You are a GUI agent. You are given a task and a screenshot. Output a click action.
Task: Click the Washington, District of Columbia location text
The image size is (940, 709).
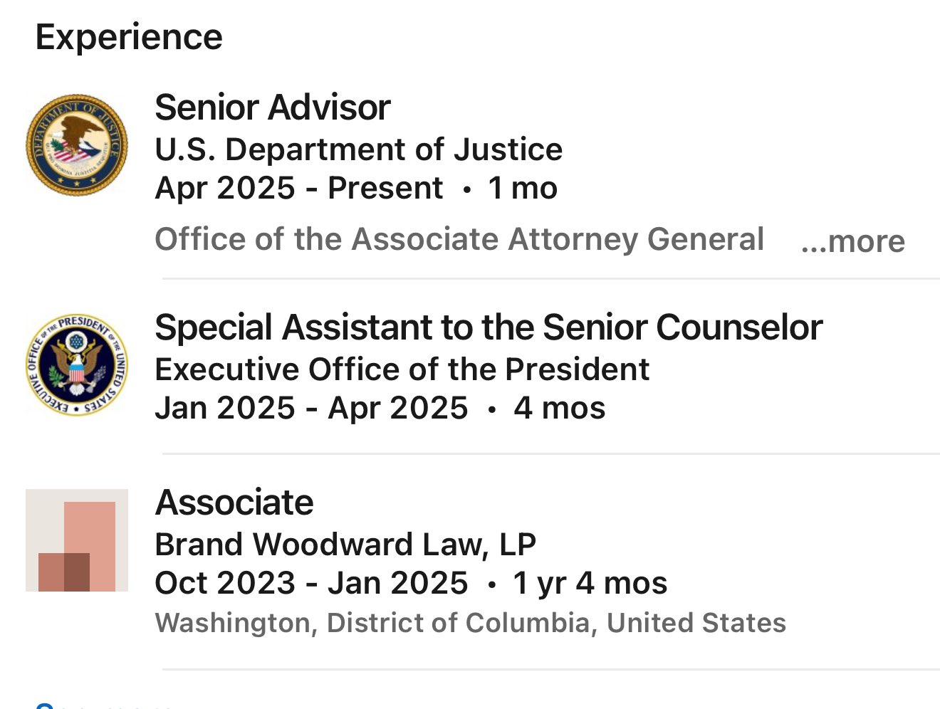tap(471, 622)
